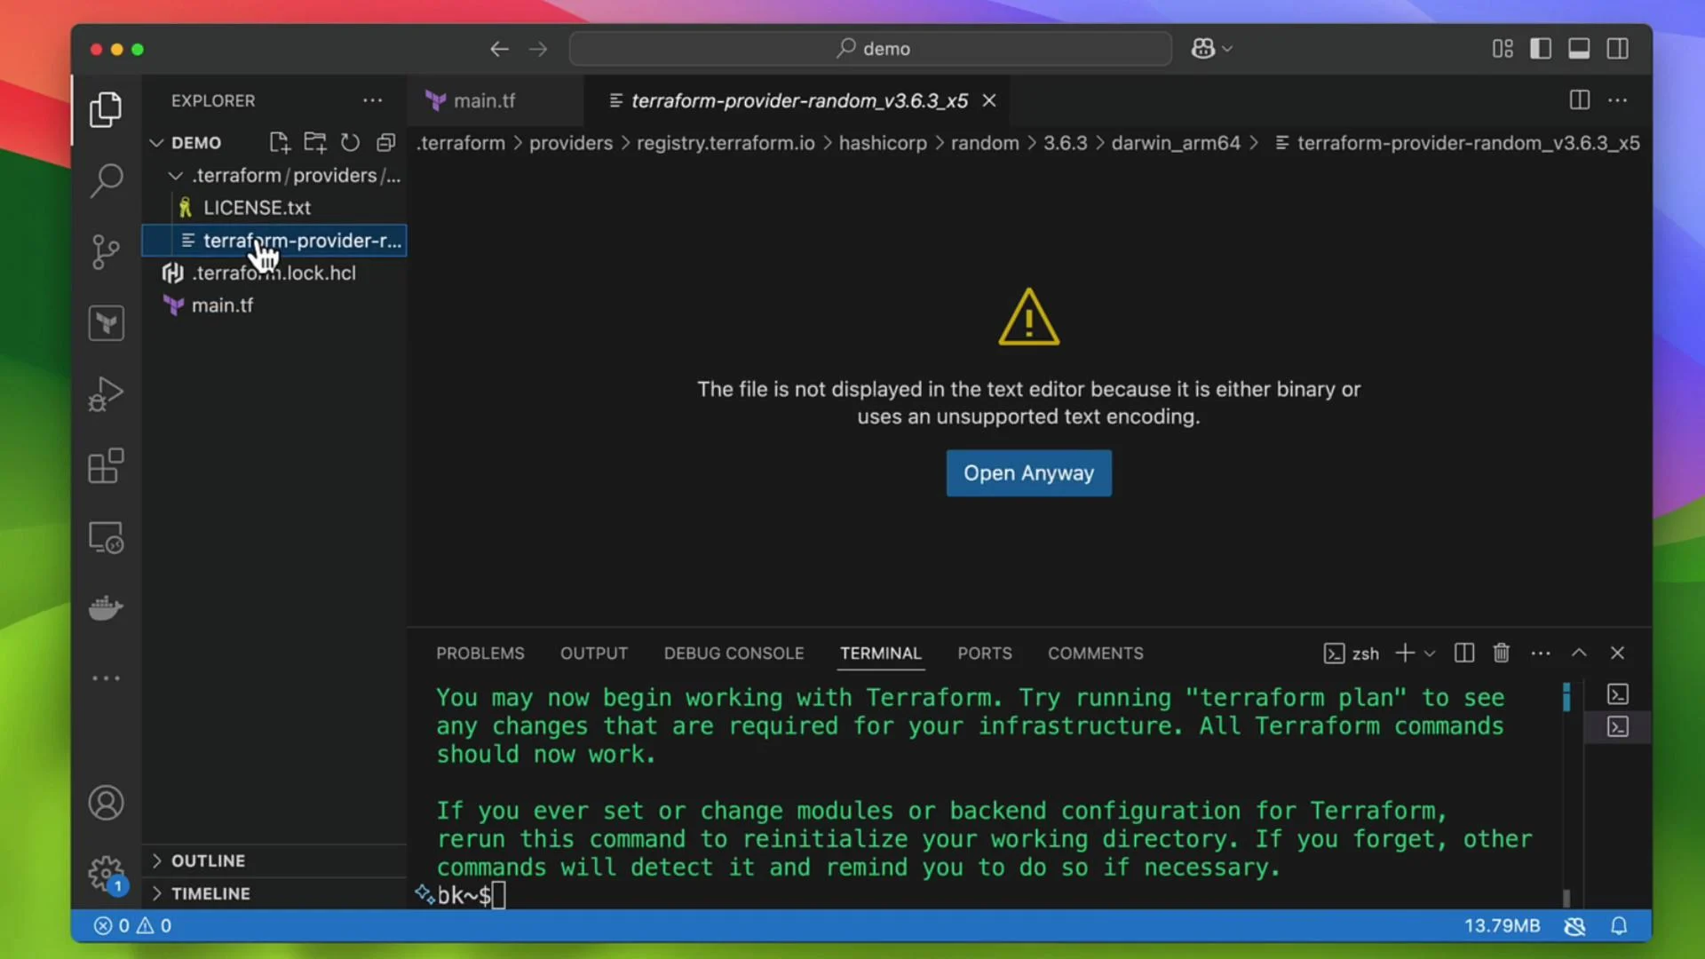The image size is (1705, 959).
Task: Open the Accounts menu
Action: (x=106, y=803)
